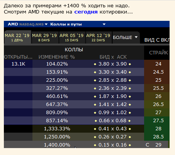The width and height of the screenshot is (175, 155).
Task: Switch to MAR 29 '19 expiration tab
Action: tap(44, 37)
